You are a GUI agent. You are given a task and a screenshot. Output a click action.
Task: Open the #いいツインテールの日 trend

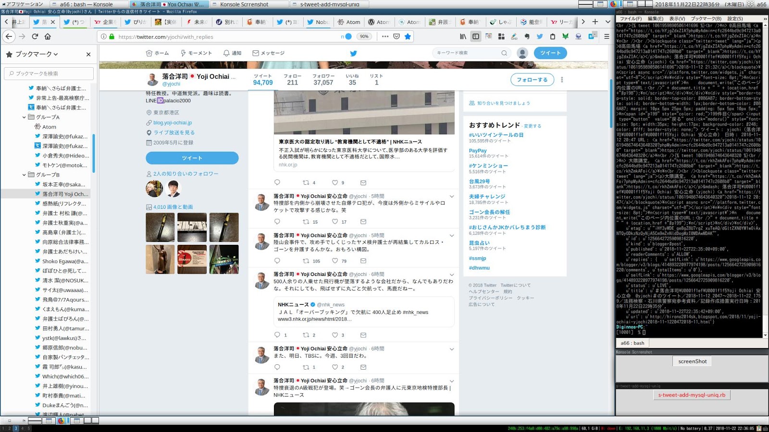496,135
